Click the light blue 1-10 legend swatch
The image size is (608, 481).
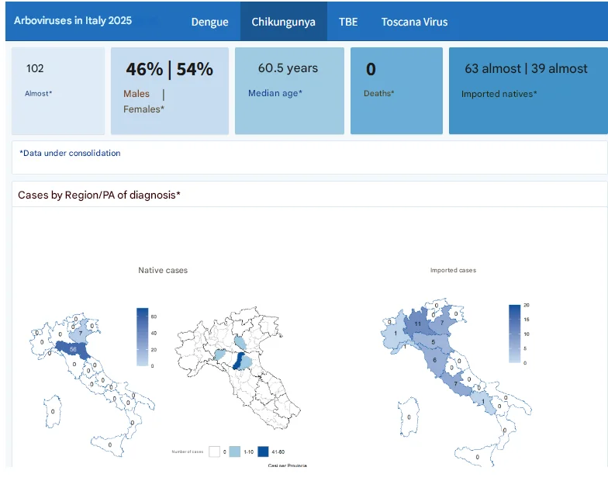pyautogui.click(x=234, y=452)
